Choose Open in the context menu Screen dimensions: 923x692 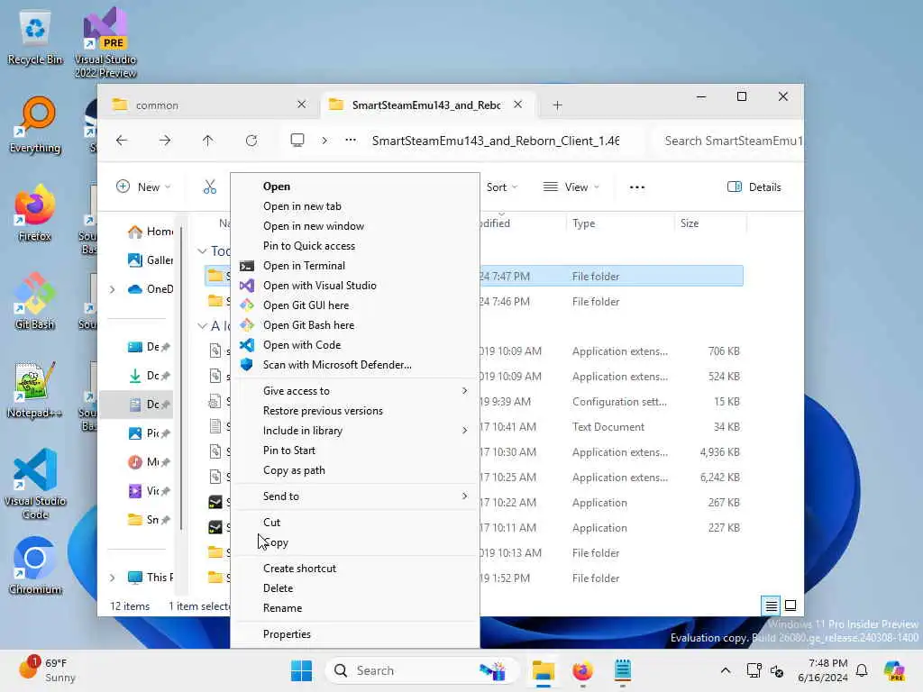coord(355,187)
